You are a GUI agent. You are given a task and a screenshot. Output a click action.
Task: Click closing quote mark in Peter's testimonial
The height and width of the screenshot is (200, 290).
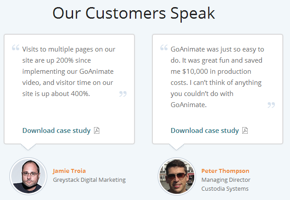pyautogui.click(x=271, y=105)
